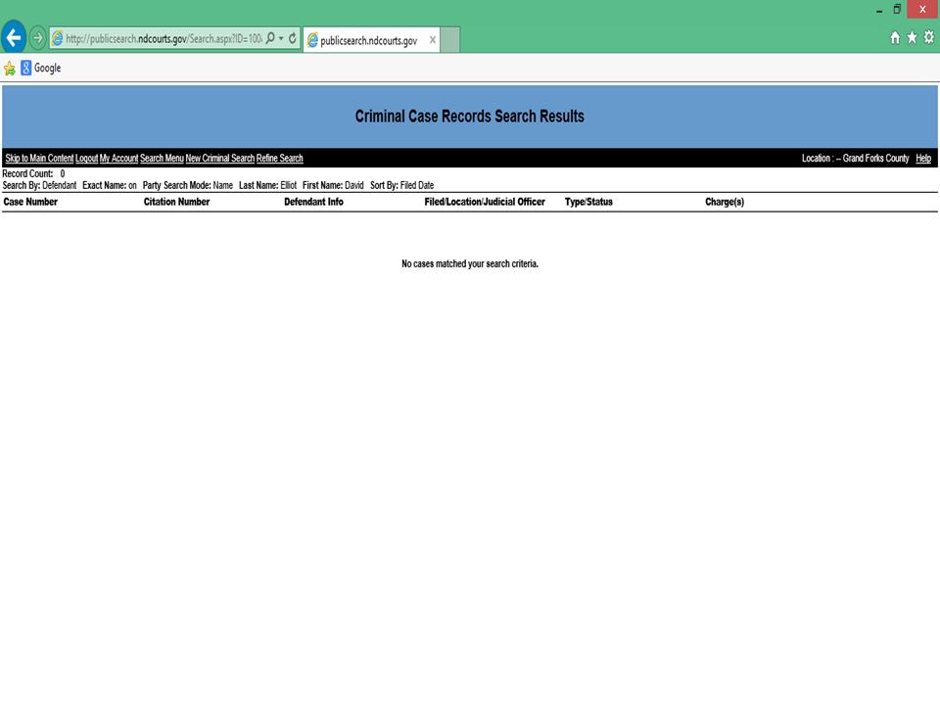Open the Google favorites bar bookmark

click(x=40, y=69)
